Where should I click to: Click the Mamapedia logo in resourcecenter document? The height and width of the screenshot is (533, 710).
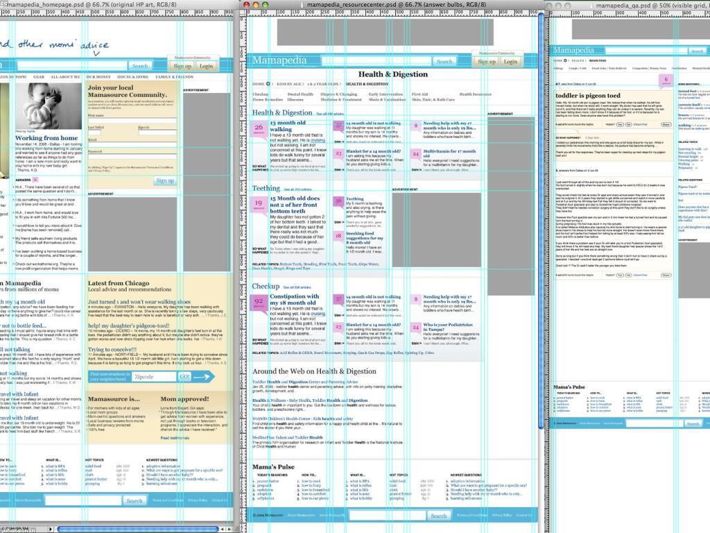[278, 60]
